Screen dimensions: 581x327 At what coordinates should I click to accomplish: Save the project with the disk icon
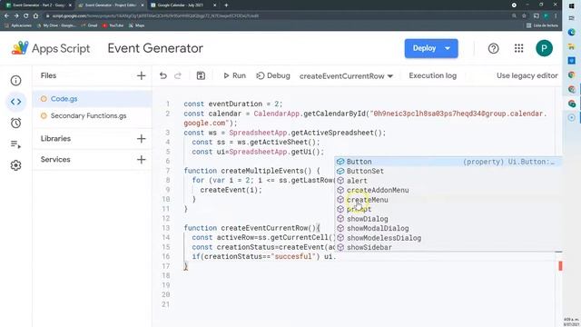[x=201, y=75]
